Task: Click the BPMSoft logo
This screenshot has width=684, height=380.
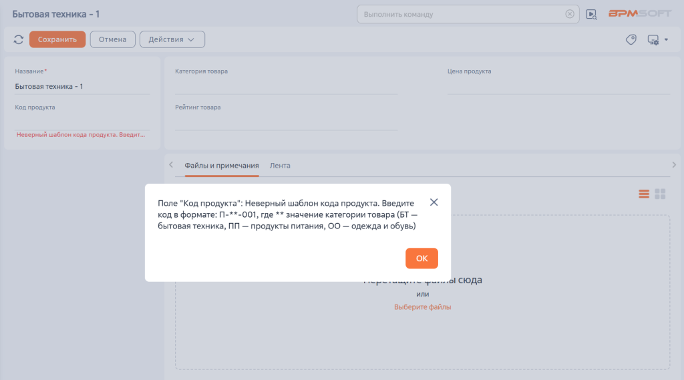Action: point(639,14)
